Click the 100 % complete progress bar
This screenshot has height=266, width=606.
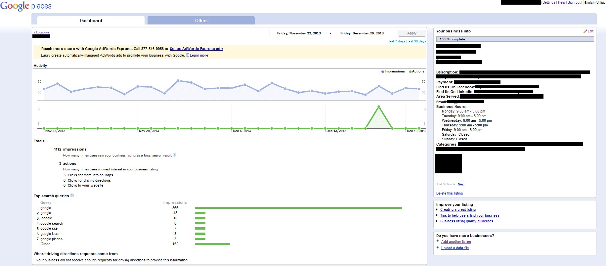[515, 39]
